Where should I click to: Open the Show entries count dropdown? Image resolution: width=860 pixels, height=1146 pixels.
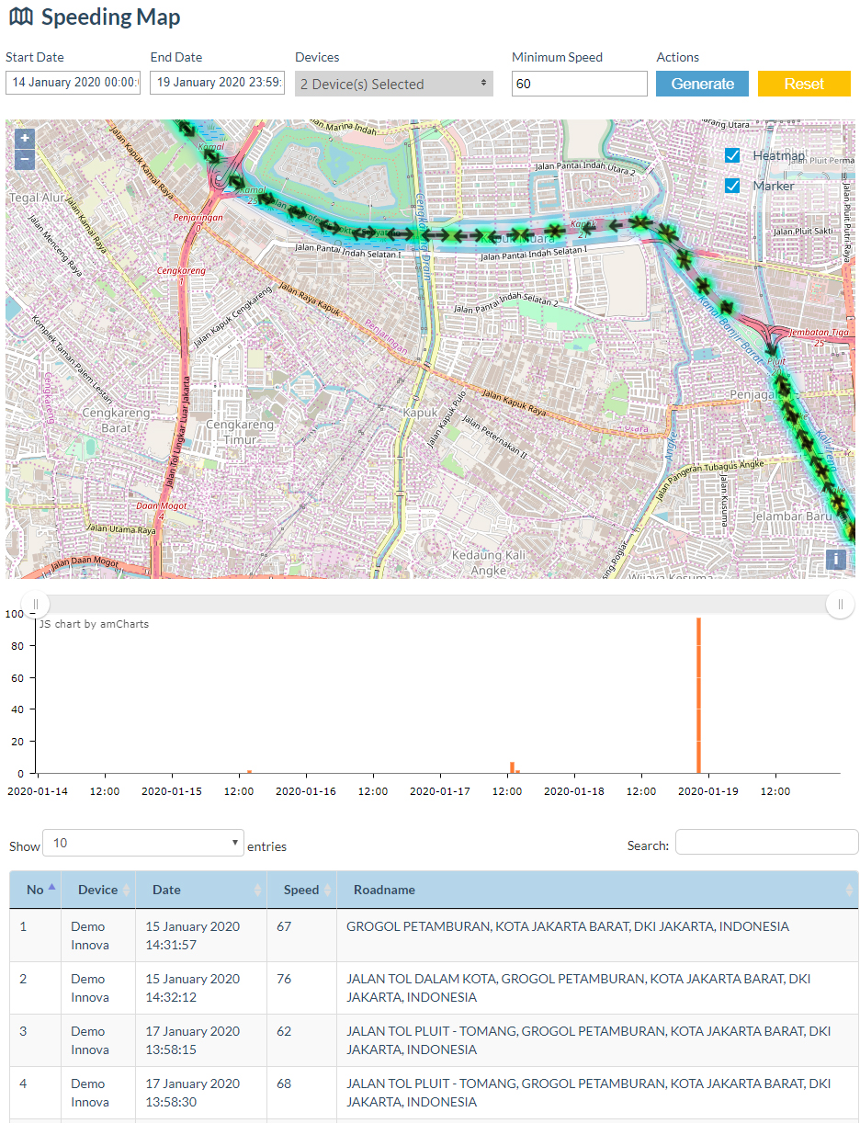144,843
